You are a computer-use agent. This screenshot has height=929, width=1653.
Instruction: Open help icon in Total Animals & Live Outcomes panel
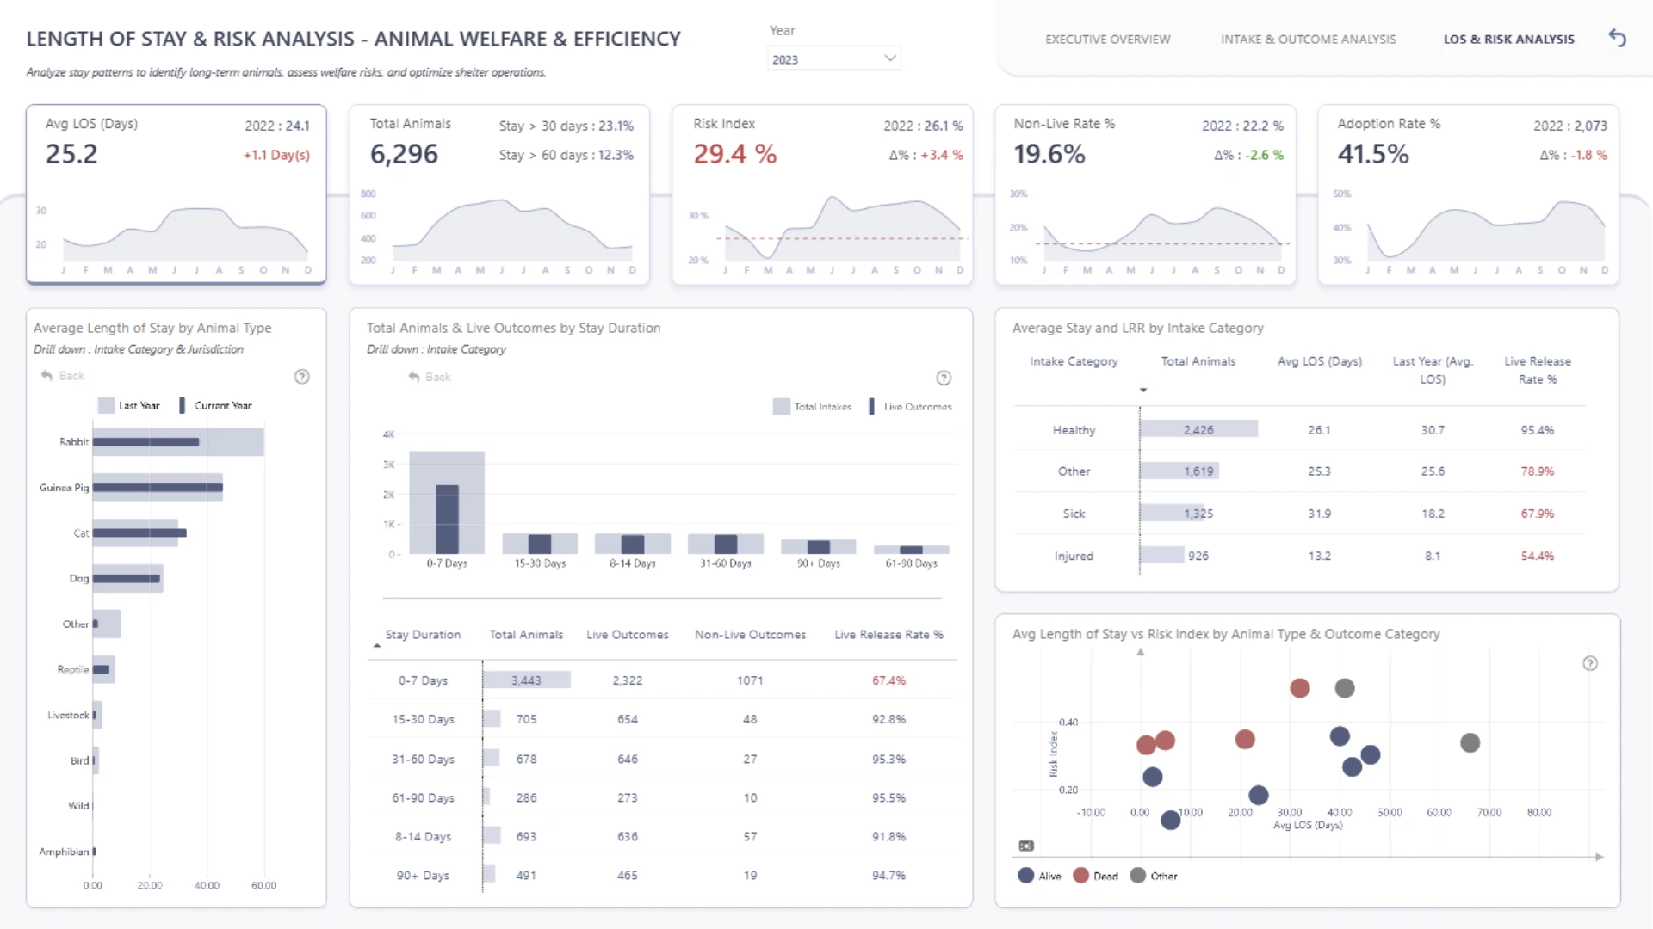click(x=944, y=378)
